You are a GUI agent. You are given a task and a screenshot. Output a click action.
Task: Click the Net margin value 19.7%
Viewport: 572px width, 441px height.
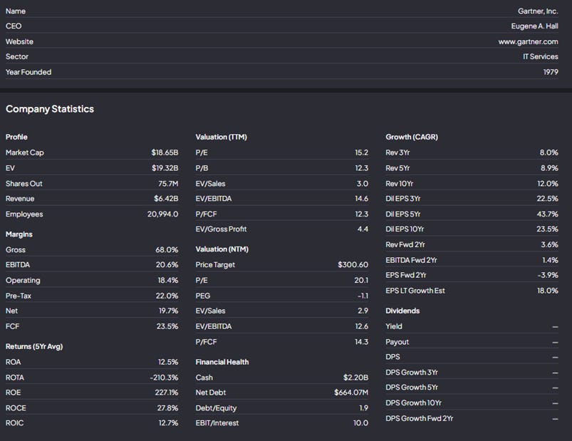(x=169, y=311)
